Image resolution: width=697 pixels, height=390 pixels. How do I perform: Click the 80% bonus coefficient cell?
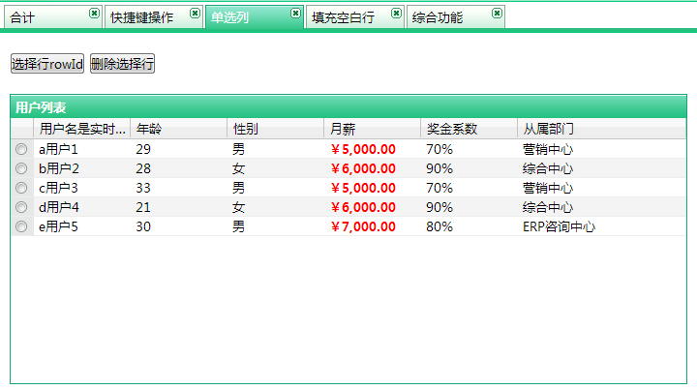pos(470,227)
